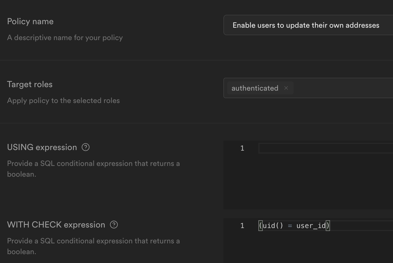Select the WITH CHECK expression section heading

pos(56,225)
